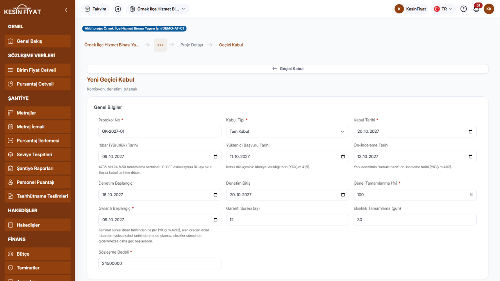Go to Birim Fiyat Cetveli menu item
This screenshot has height=281, width=500.
point(37,70)
